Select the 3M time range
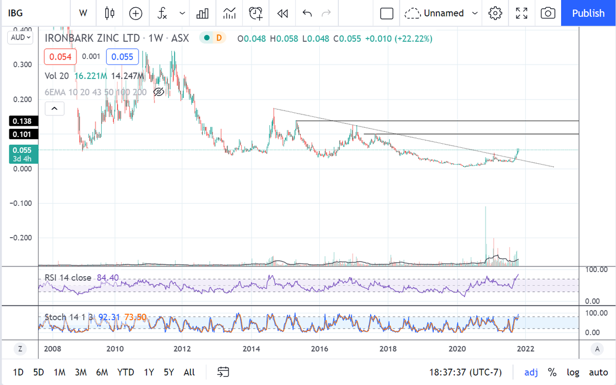The height and width of the screenshot is (385, 616). [x=81, y=372]
